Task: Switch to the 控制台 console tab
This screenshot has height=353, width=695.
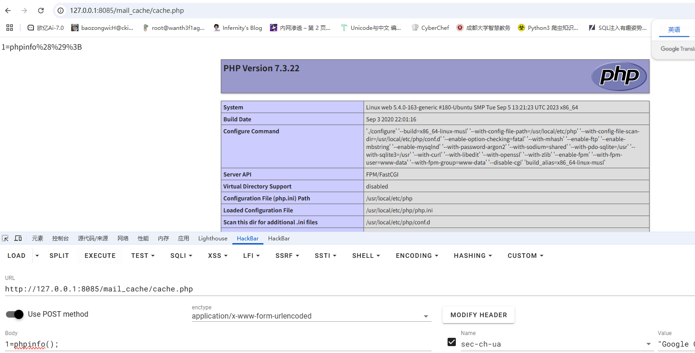Action: (x=61, y=238)
